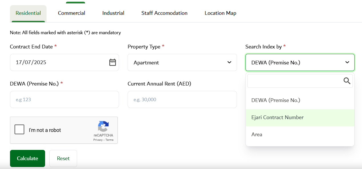Tick the I'm not a robot checkbox
The width and height of the screenshot is (362, 169).
19,129
